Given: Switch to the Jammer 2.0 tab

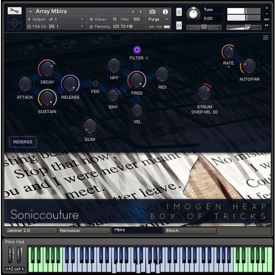Looking at the screenshot, I should tap(31, 231).
